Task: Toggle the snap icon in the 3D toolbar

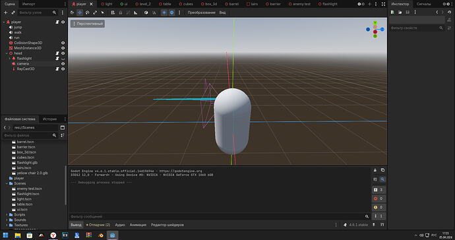Action: point(154,13)
